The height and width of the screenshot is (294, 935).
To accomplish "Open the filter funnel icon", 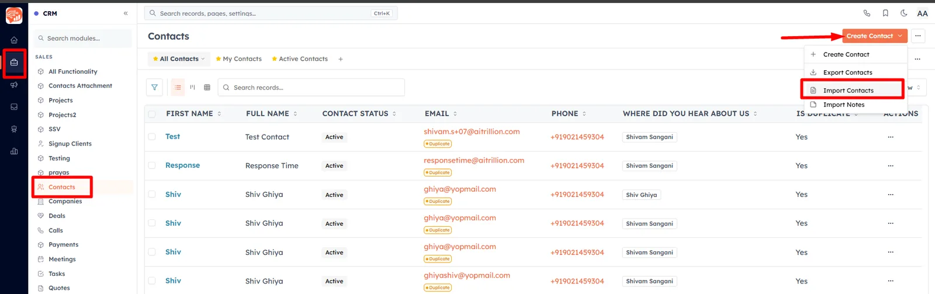I will click(x=154, y=88).
